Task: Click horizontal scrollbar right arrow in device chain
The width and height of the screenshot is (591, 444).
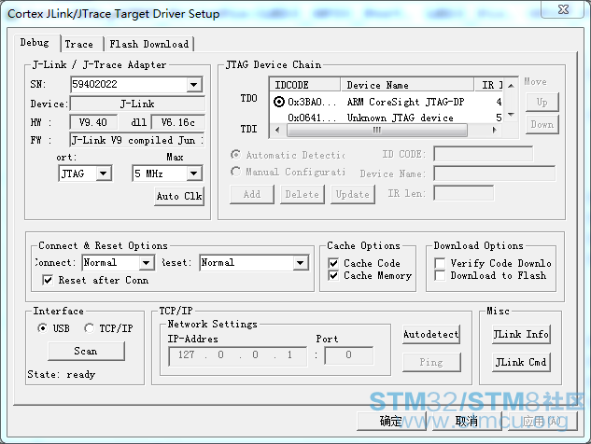Action: [494, 130]
